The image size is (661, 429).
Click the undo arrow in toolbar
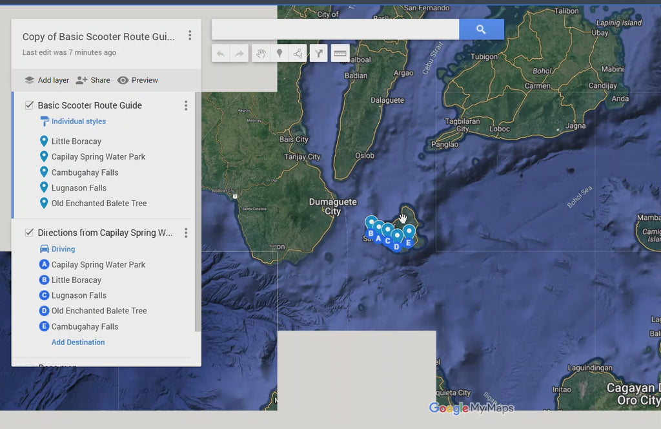click(x=221, y=54)
